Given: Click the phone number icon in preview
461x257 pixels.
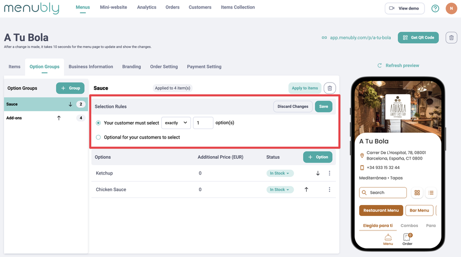Looking at the screenshot, I should coord(362,167).
